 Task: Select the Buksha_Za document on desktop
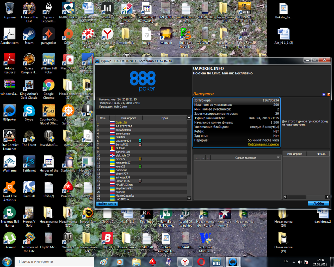(284, 11)
